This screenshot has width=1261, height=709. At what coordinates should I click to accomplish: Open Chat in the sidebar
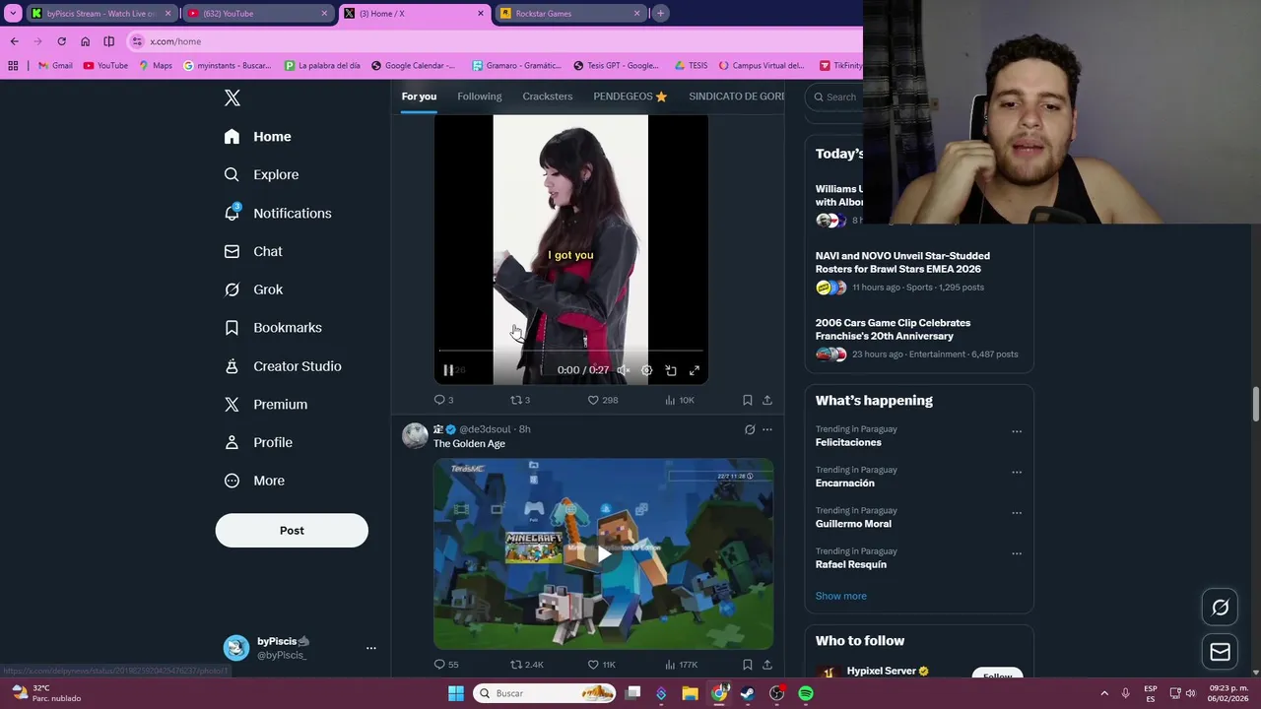click(253, 251)
